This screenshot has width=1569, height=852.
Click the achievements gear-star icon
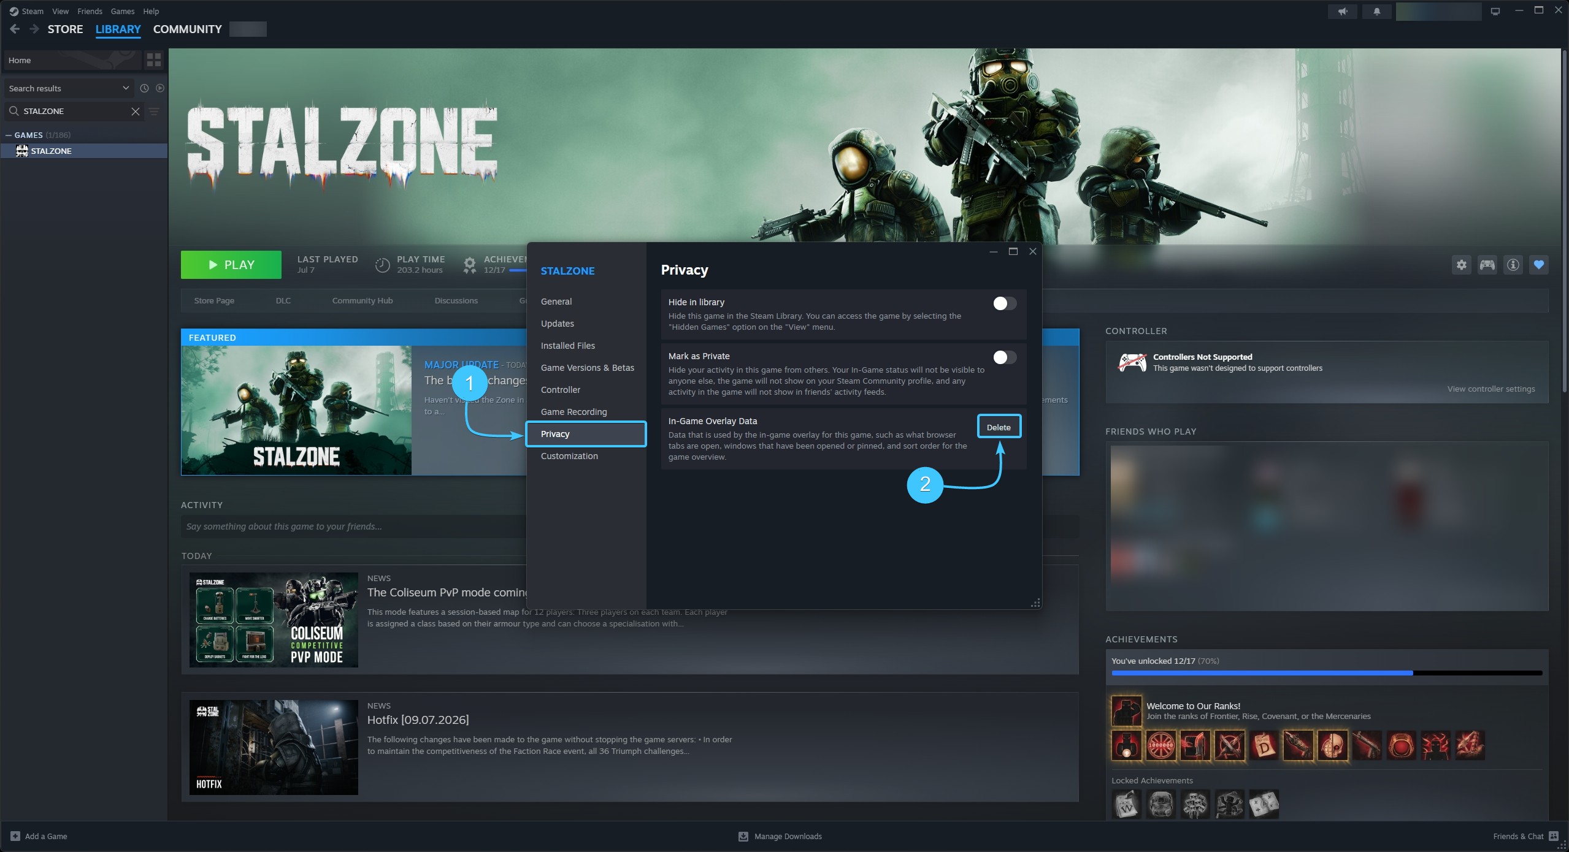tap(469, 265)
